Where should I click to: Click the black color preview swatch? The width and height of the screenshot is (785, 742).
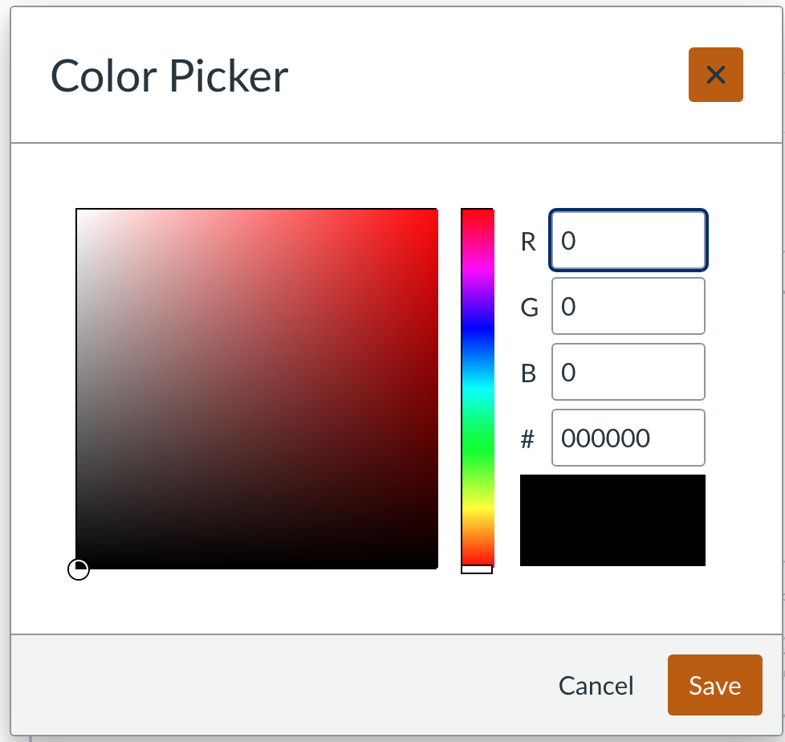point(612,520)
